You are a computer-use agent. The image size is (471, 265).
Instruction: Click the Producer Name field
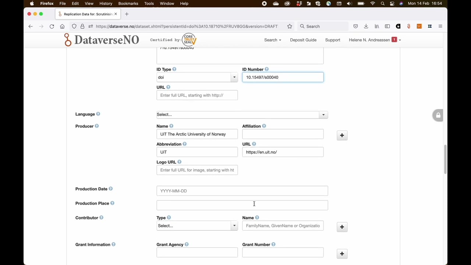click(197, 134)
